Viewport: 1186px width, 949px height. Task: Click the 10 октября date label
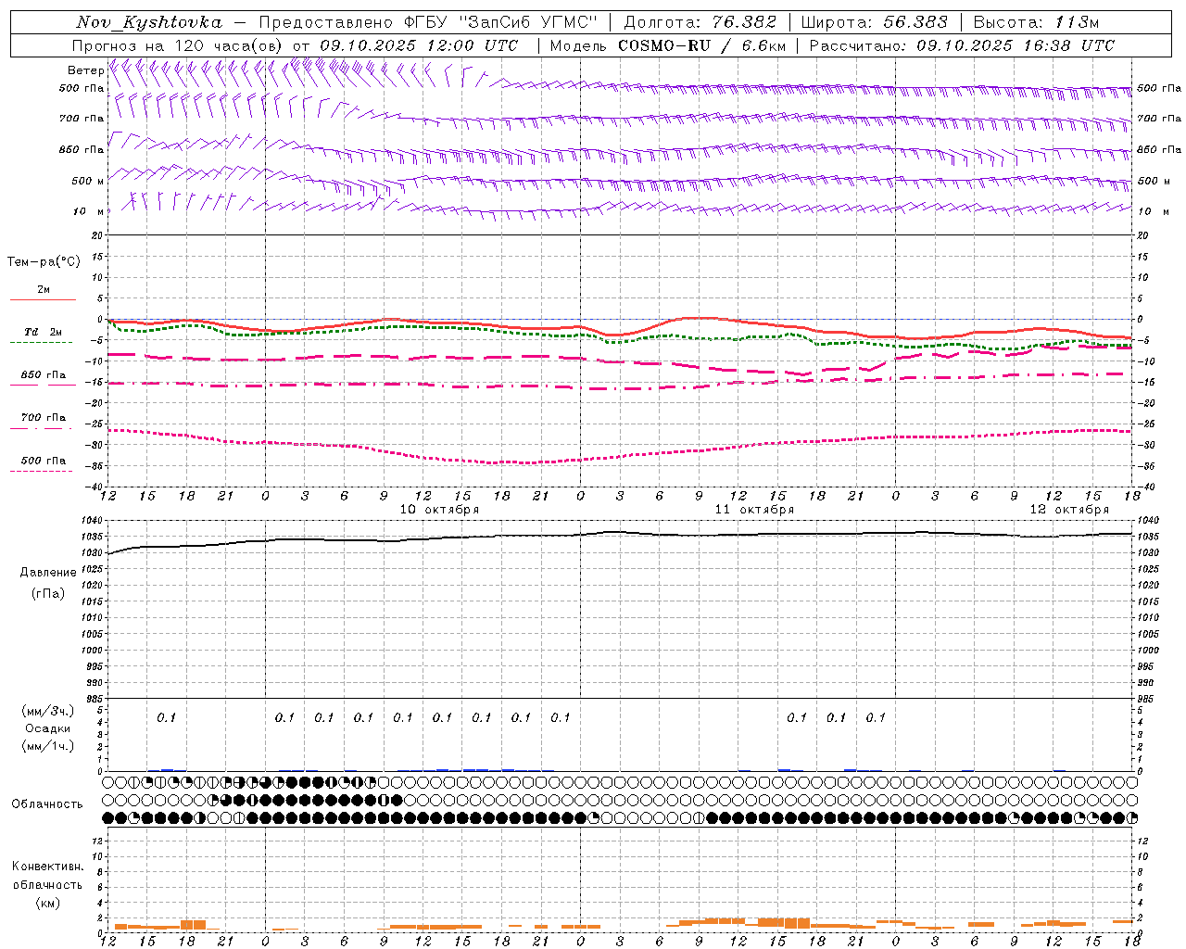439,510
